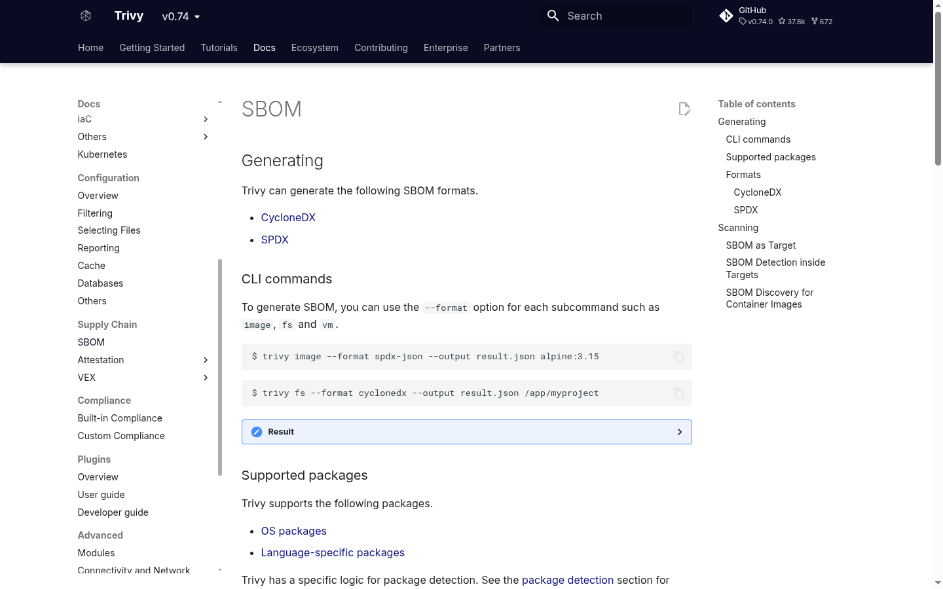Open Selecting Files in the sidebar
Viewport: 943px width, 589px height.
109,230
